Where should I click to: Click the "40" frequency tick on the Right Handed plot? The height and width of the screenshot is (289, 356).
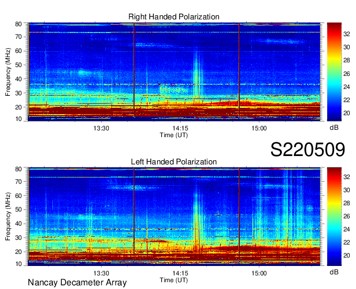(x=19, y=79)
